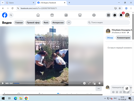Screen dimensions: 134x101
Task: Expand more video tabs ellipsis
Action: 69,23
